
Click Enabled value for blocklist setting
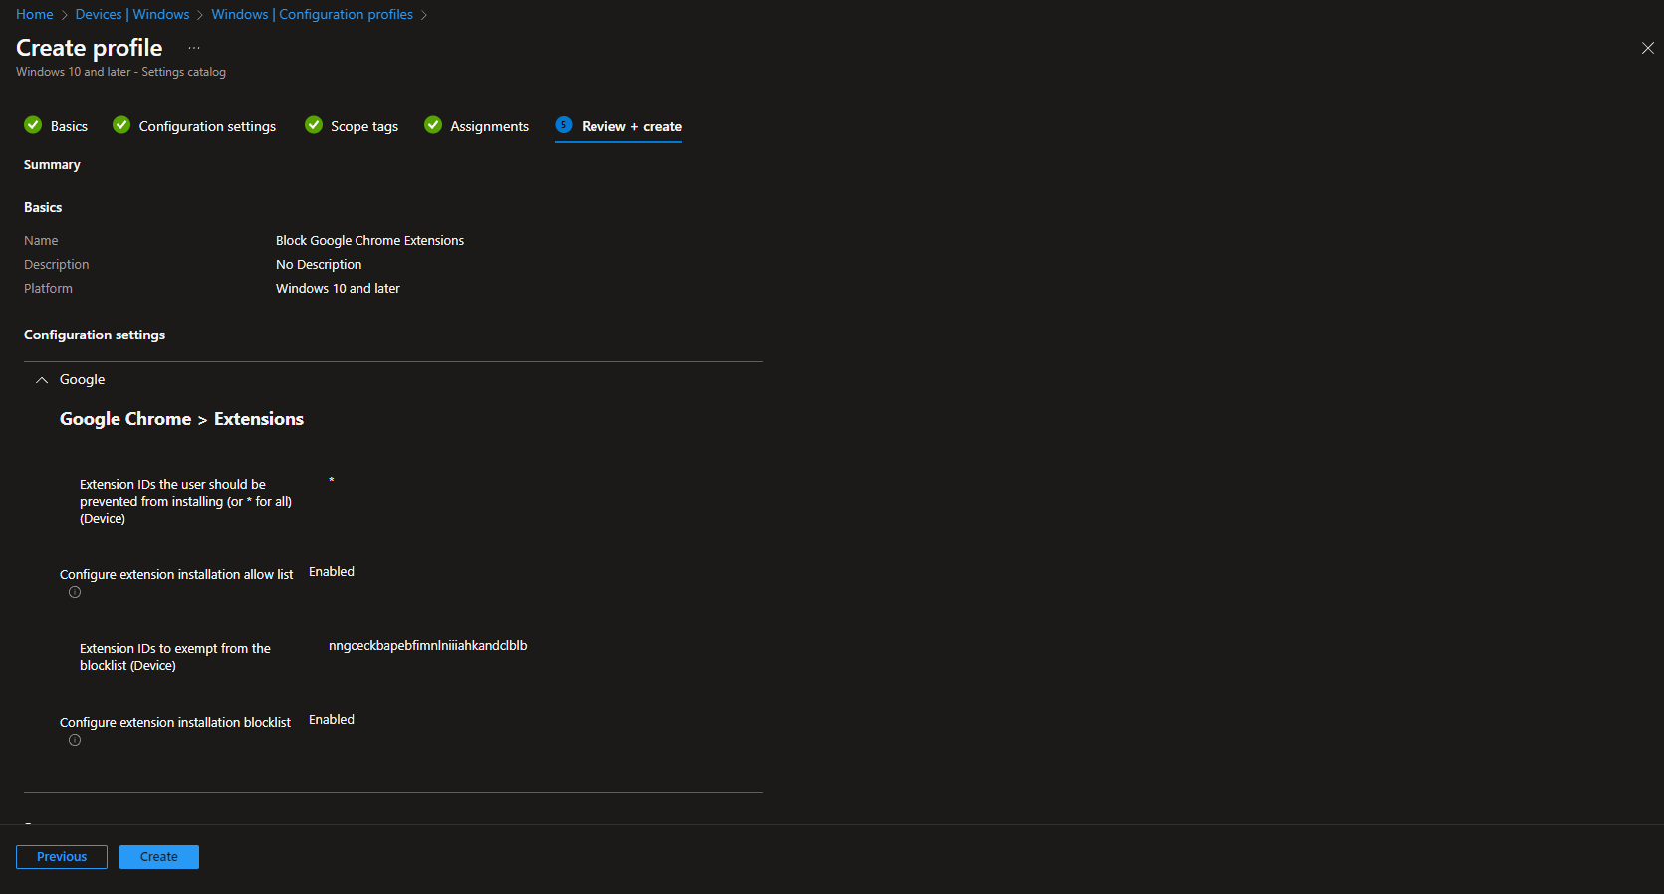(332, 719)
